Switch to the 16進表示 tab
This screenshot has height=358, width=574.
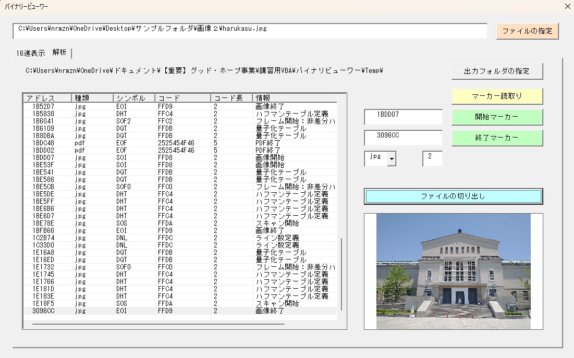(30, 53)
